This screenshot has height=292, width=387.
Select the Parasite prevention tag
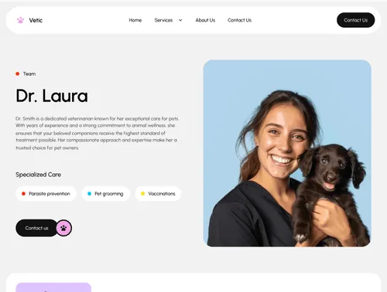(x=46, y=194)
